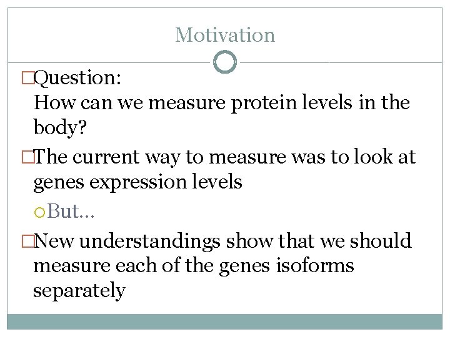
Task: Click the square bullet before "New understandings"
Action: click(x=28, y=241)
